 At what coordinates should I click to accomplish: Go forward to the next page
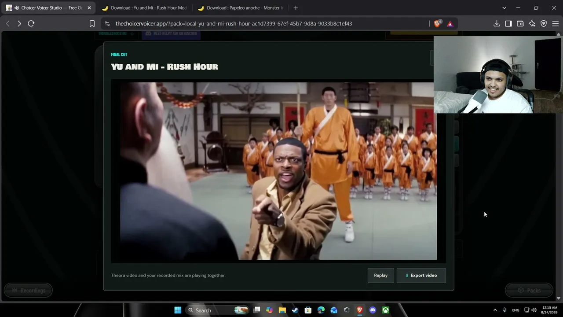pos(19,24)
